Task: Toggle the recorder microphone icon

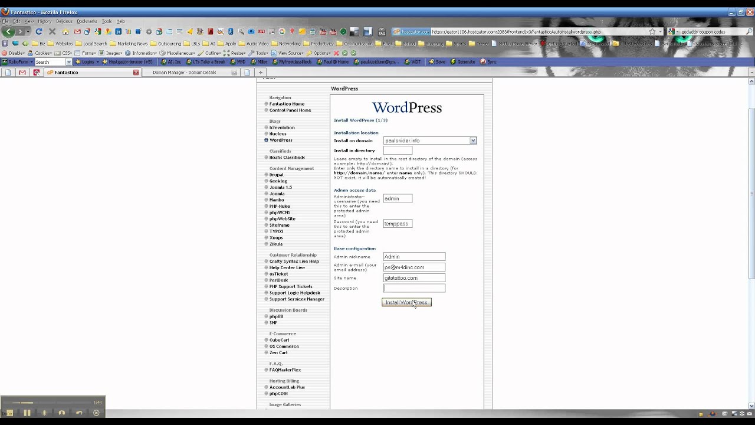Action: coord(44,413)
